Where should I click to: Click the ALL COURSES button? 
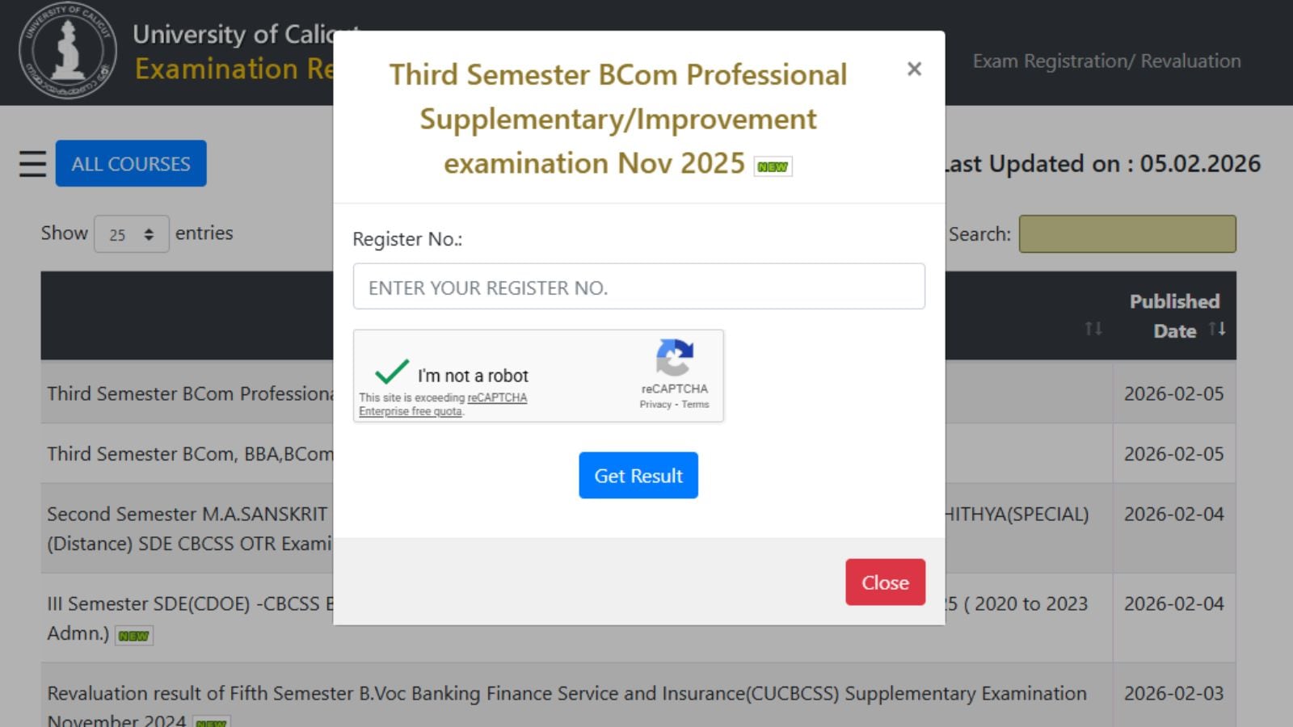click(x=131, y=163)
